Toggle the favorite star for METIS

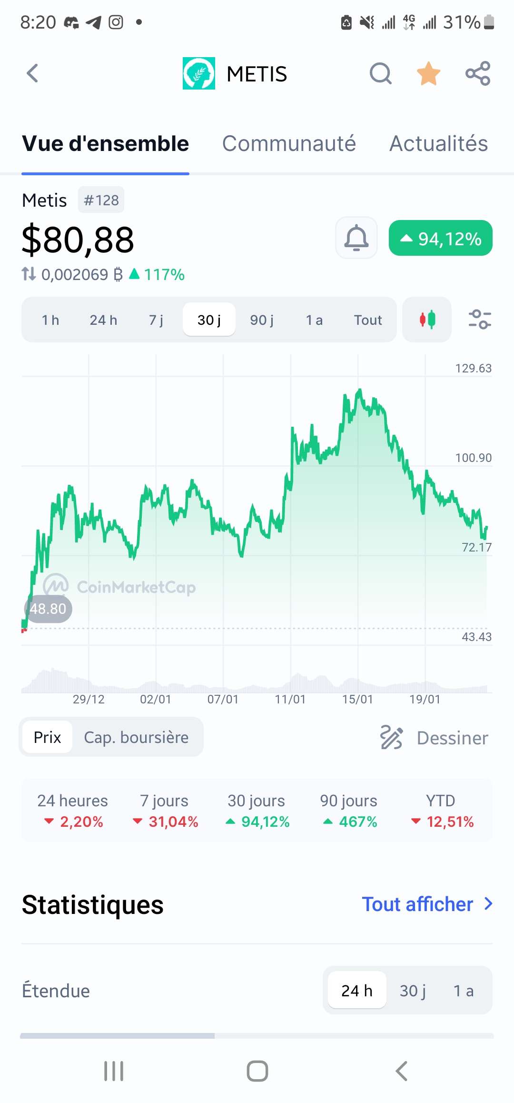[428, 73]
